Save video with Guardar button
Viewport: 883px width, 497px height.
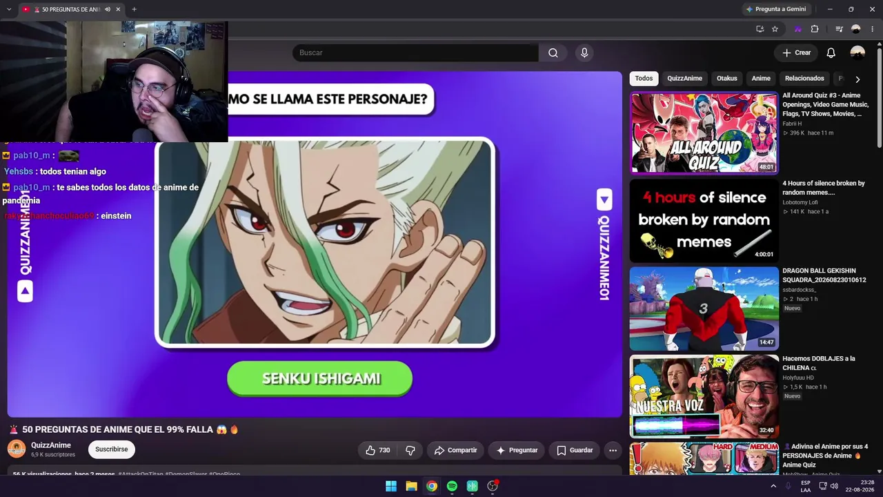575,450
